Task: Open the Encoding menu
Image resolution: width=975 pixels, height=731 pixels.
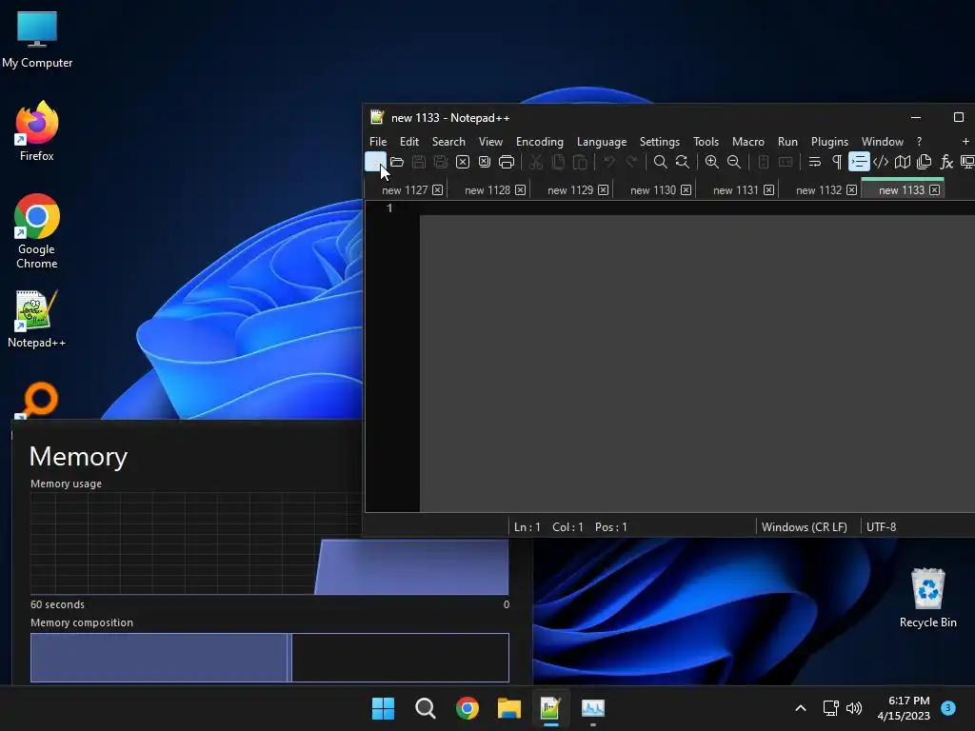Action: [x=540, y=142]
